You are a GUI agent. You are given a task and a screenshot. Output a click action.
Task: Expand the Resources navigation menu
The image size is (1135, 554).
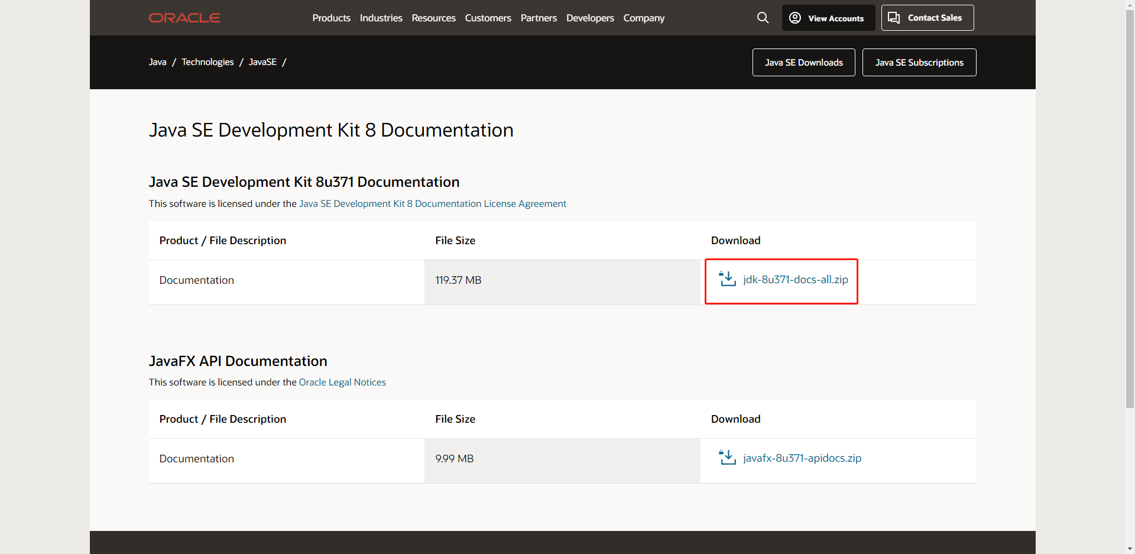point(433,18)
